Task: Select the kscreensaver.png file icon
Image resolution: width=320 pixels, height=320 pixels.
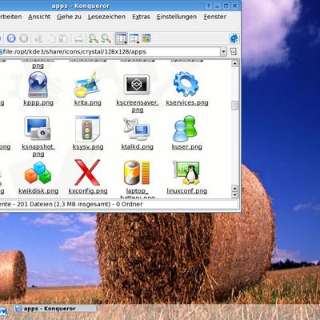Action: (x=137, y=85)
